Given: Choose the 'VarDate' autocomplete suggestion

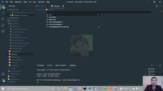Looking at the screenshot, I should 73,17.
